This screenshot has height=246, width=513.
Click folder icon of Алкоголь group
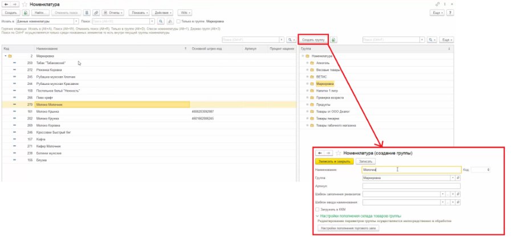pos(312,63)
